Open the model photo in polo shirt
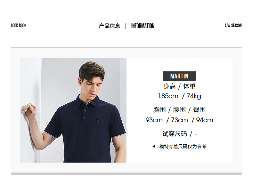The width and height of the screenshot is (253, 177). (x=73, y=110)
